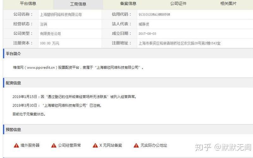Click the 法人代表 field label

(x=121, y=24)
